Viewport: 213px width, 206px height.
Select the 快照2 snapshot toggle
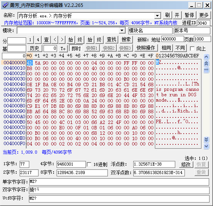[109, 48]
